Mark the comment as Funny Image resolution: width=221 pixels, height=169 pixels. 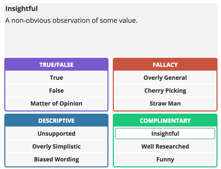click(x=165, y=159)
